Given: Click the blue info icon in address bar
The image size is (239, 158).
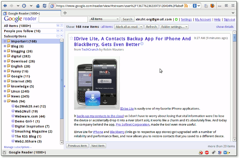Looking at the screenshot, I should (195, 6).
